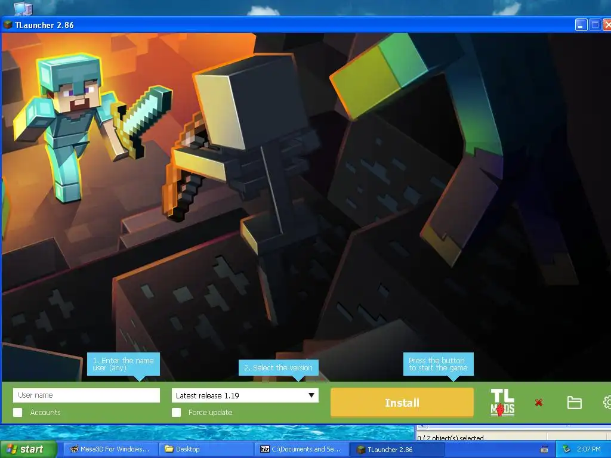This screenshot has height=458, width=611.
Task: Enable the Force update checkbox
Action: click(x=176, y=413)
